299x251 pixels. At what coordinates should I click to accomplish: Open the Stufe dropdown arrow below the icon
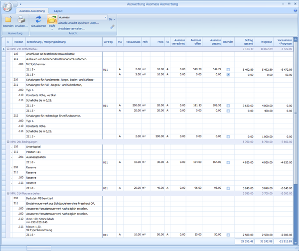(x=52, y=29)
